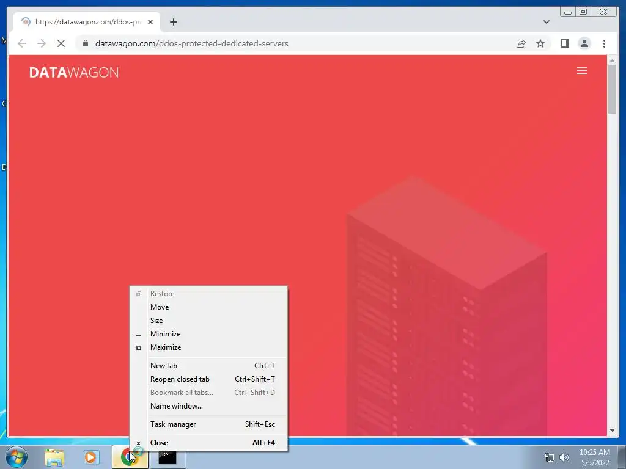The height and width of the screenshot is (469, 626).
Task: Open command prompt taskbar icon
Action: [x=168, y=457]
